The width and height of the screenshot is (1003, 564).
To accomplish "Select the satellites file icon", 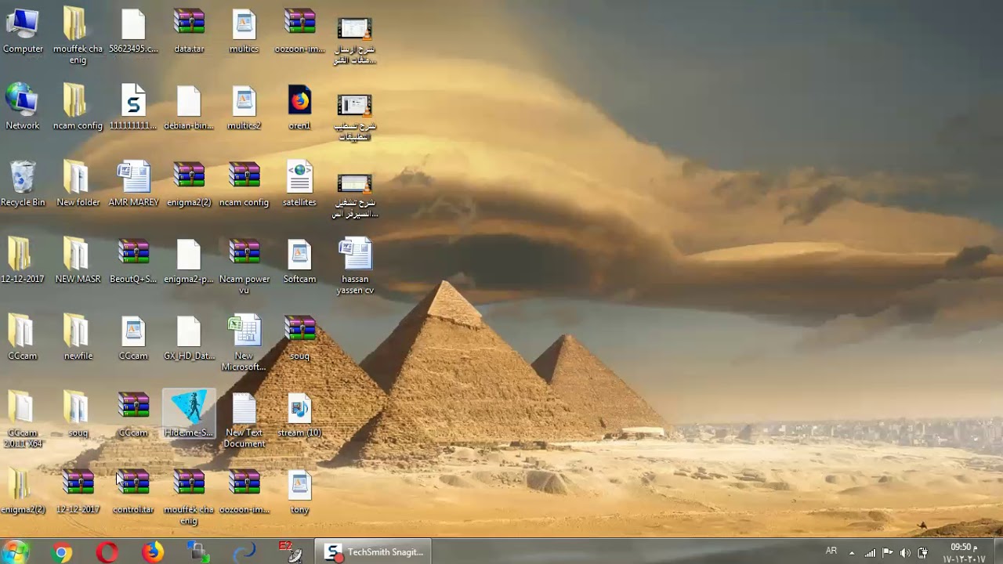I will pyautogui.click(x=299, y=185).
